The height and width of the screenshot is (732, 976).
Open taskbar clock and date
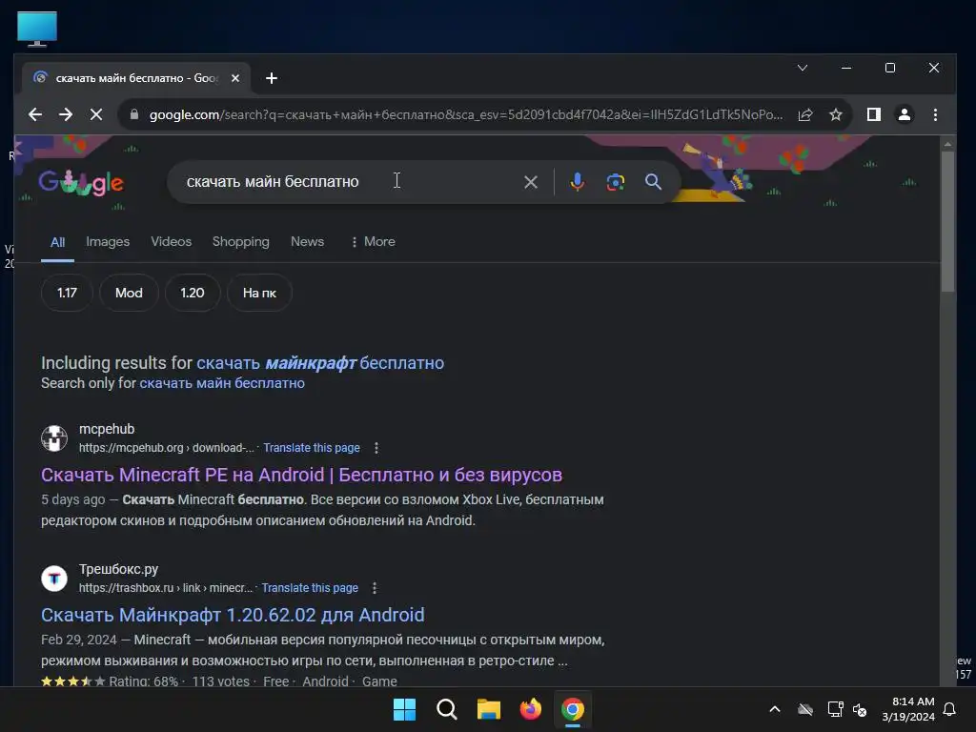908,709
